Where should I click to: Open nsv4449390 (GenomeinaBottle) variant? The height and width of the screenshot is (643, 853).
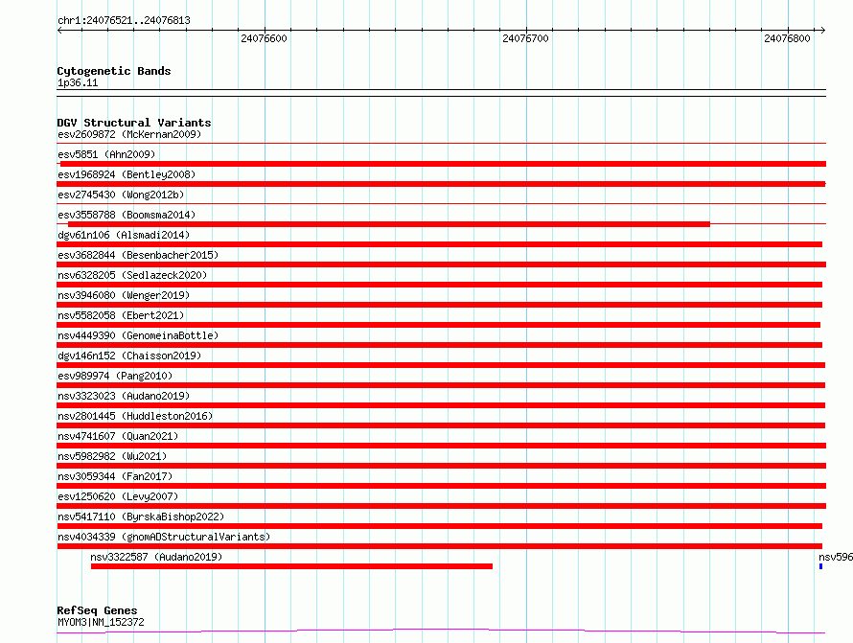click(138, 335)
